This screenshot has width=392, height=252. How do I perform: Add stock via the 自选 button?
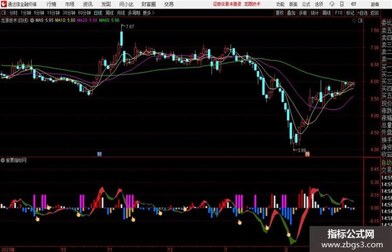tap(362, 13)
